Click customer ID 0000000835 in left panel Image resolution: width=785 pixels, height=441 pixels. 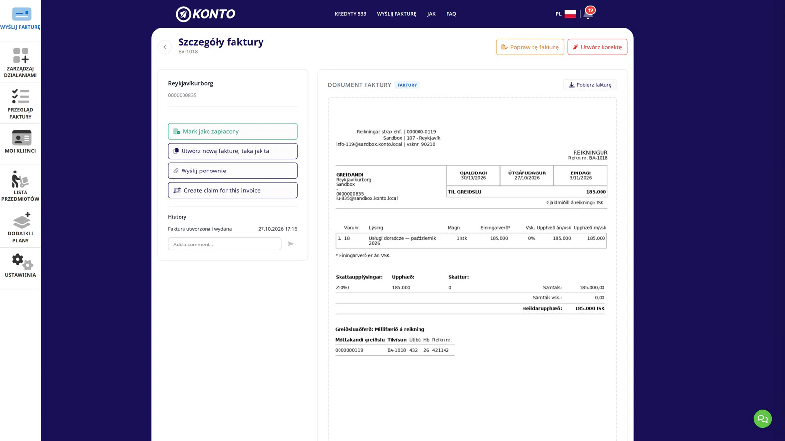tap(182, 95)
